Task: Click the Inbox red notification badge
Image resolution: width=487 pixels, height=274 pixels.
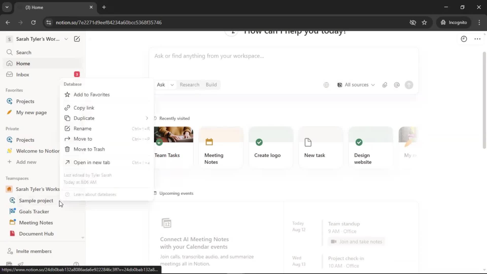Action: point(77,74)
